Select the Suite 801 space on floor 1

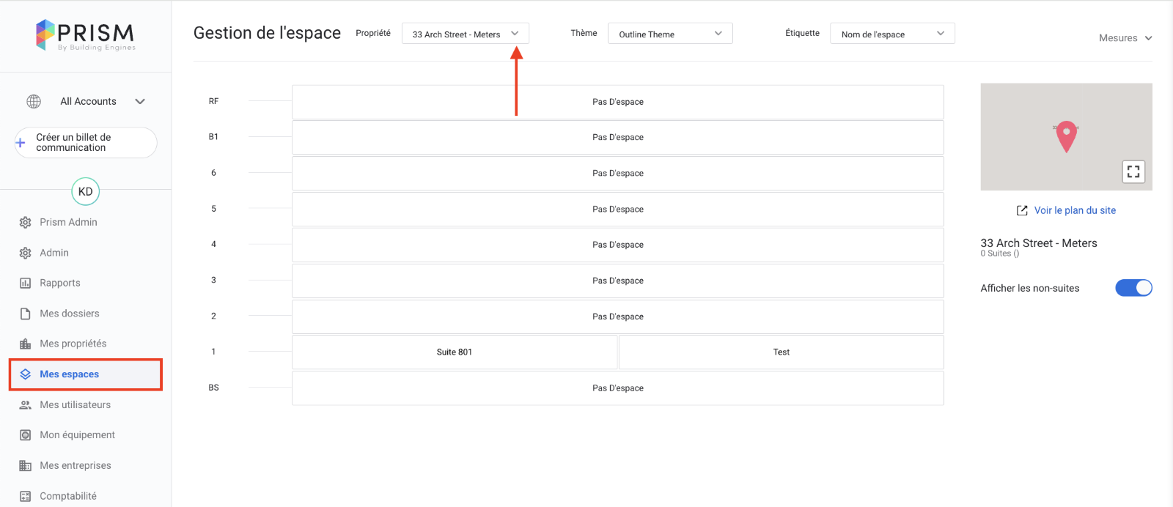pos(455,352)
